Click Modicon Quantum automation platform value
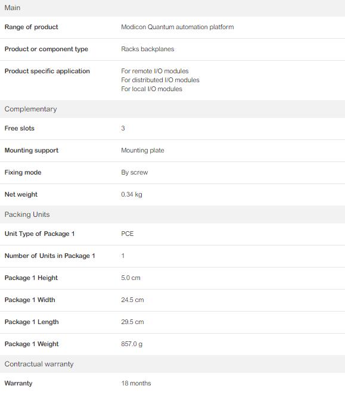This screenshot has height=395, width=345. coord(178,27)
